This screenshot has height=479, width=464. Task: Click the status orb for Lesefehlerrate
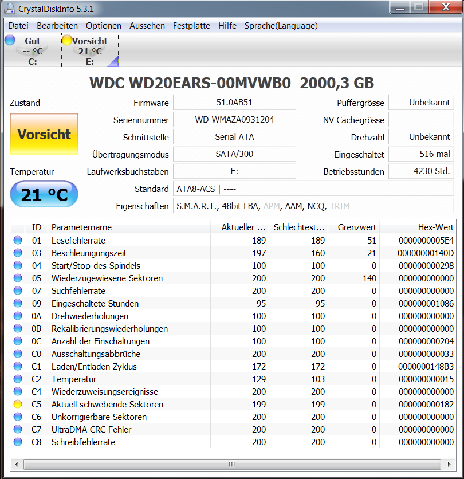pos(18,240)
